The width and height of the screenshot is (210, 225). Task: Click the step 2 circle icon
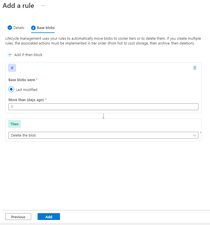33,28
